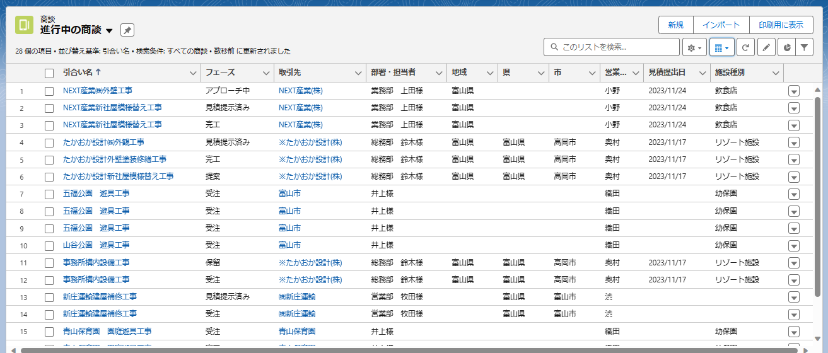Open 県 column menu chevron

540,73
